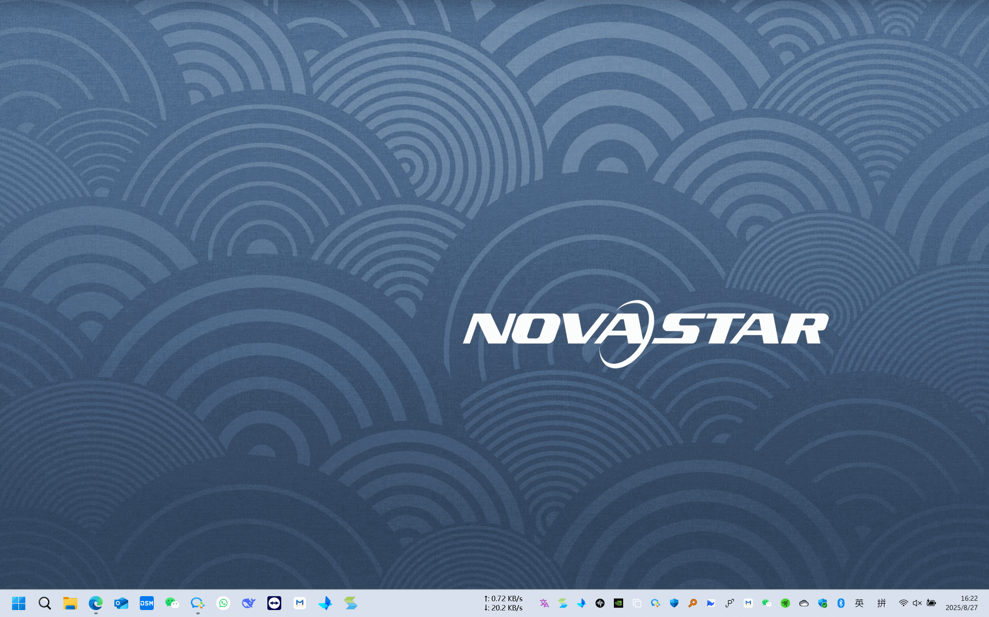Click the bracketed P tray icon
989x617 pixels.
point(730,603)
